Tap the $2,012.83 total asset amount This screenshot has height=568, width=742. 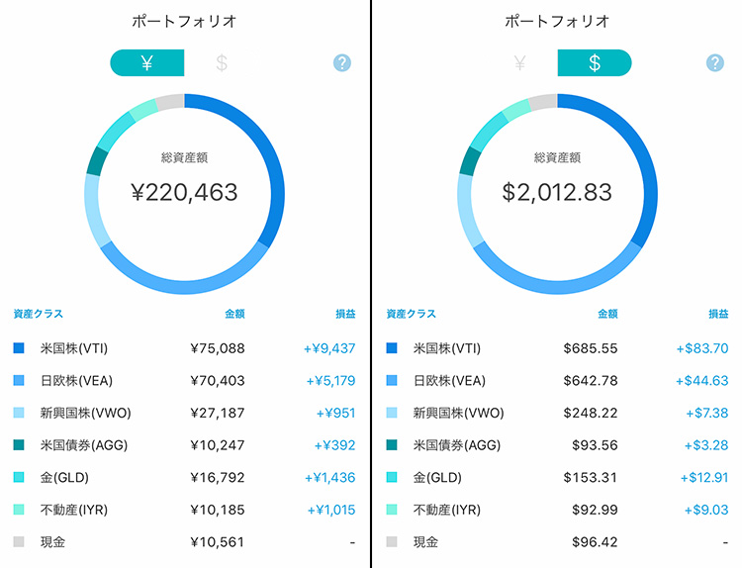coord(557,192)
